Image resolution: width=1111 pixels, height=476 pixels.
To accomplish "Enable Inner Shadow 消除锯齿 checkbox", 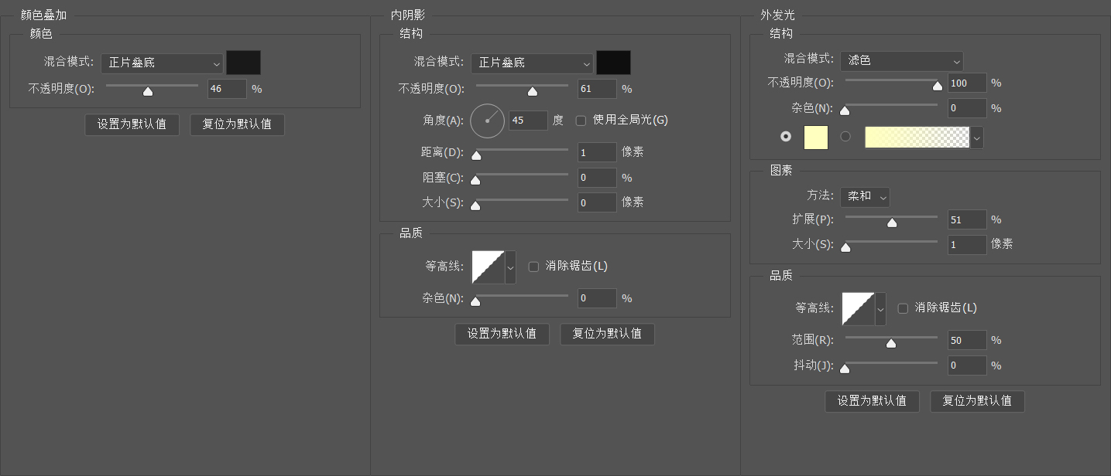I will (x=533, y=267).
